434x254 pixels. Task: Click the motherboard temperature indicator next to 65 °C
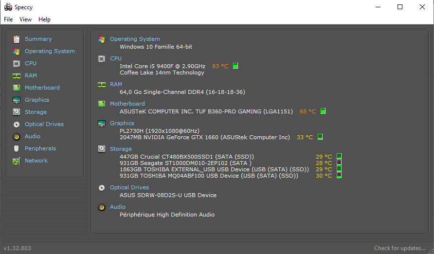point(323,111)
